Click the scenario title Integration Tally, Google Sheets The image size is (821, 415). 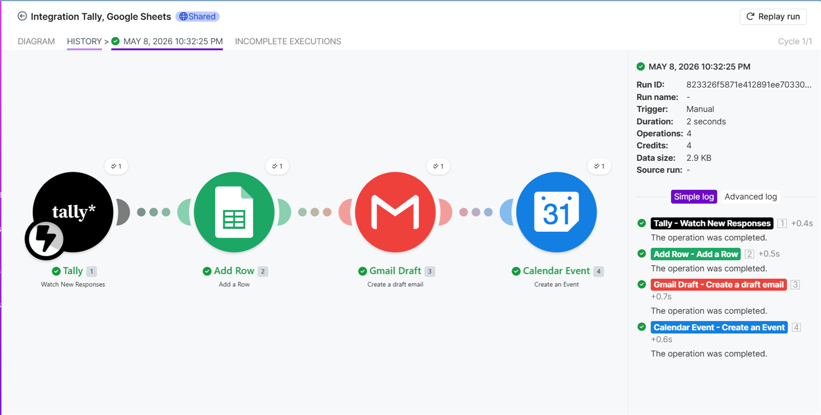coord(101,16)
